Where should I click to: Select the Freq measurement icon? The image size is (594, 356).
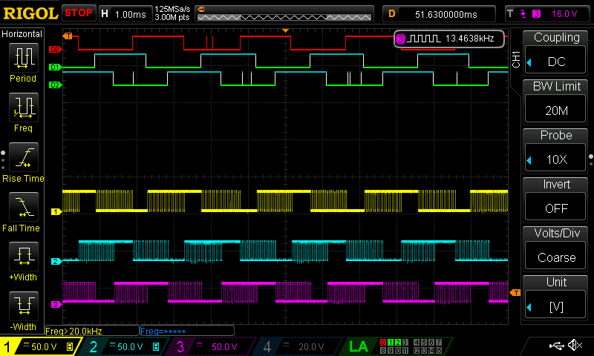[24, 108]
